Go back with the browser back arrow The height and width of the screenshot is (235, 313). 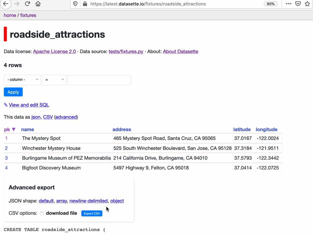click(x=6, y=4)
